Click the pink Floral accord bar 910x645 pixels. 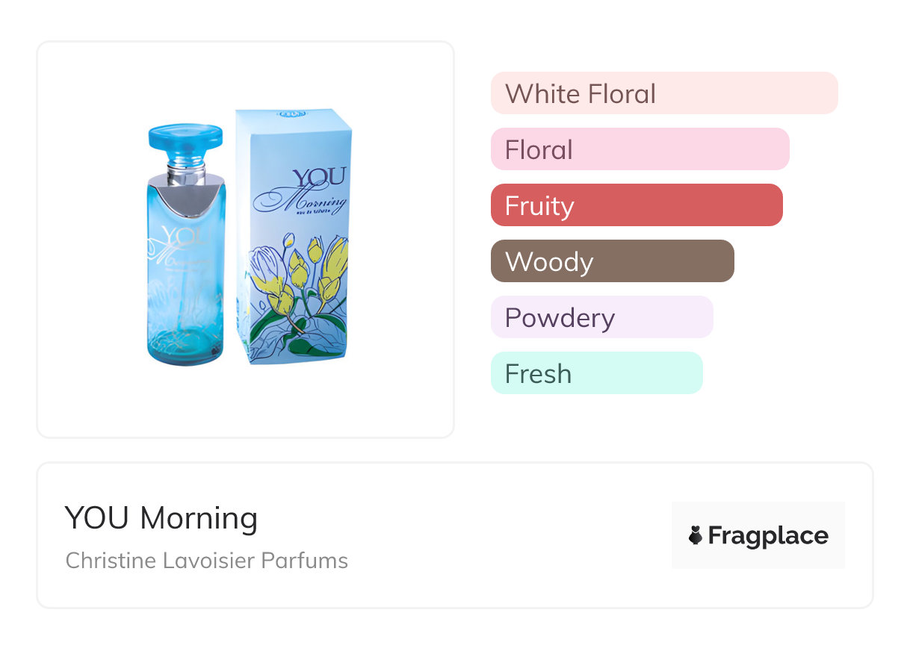[640, 149]
